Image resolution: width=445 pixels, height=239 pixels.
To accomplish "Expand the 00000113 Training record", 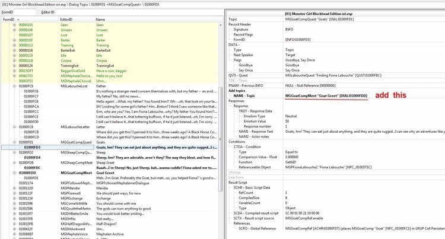I will tap(14, 45).
